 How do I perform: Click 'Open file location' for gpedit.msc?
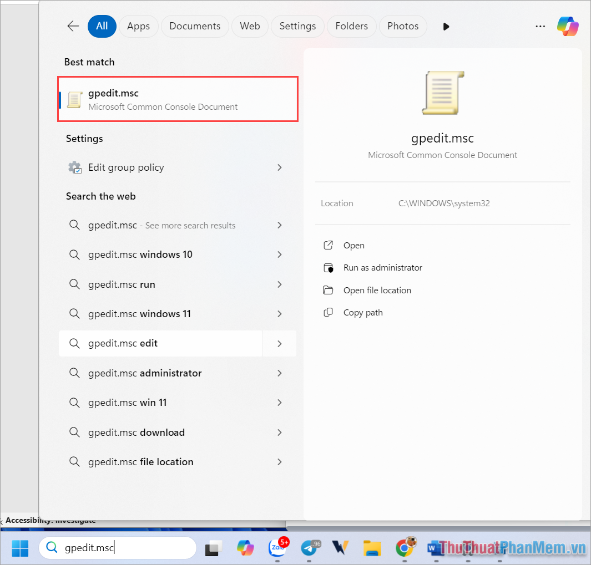click(377, 290)
